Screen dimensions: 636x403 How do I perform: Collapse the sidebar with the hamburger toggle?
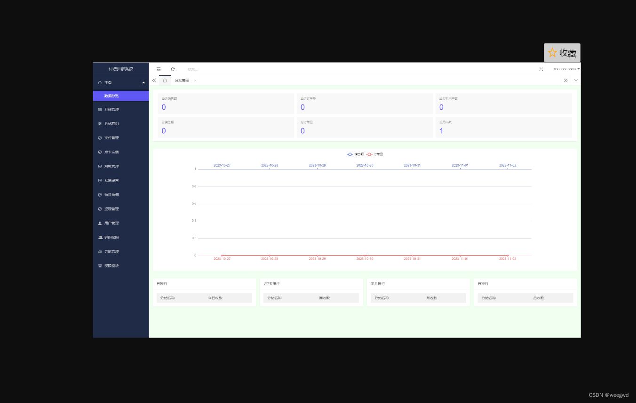point(159,69)
